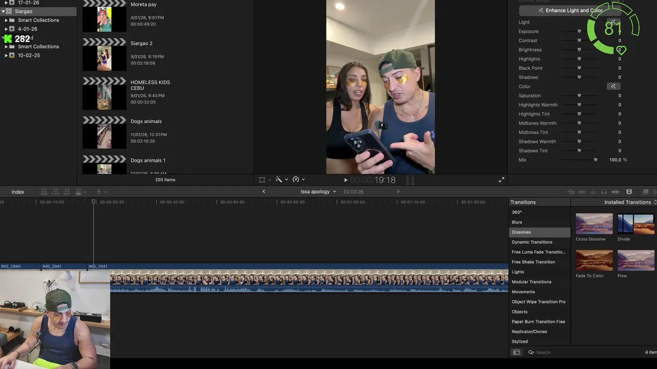The width and height of the screenshot is (657, 369).
Task: Select the IMG_2940 clip in timeline
Action: [x=21, y=266]
